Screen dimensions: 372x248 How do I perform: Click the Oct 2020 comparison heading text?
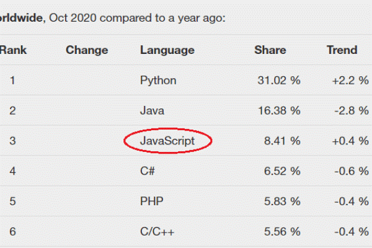pos(137,18)
